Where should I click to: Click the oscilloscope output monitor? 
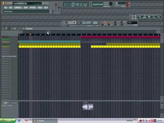point(98,4)
